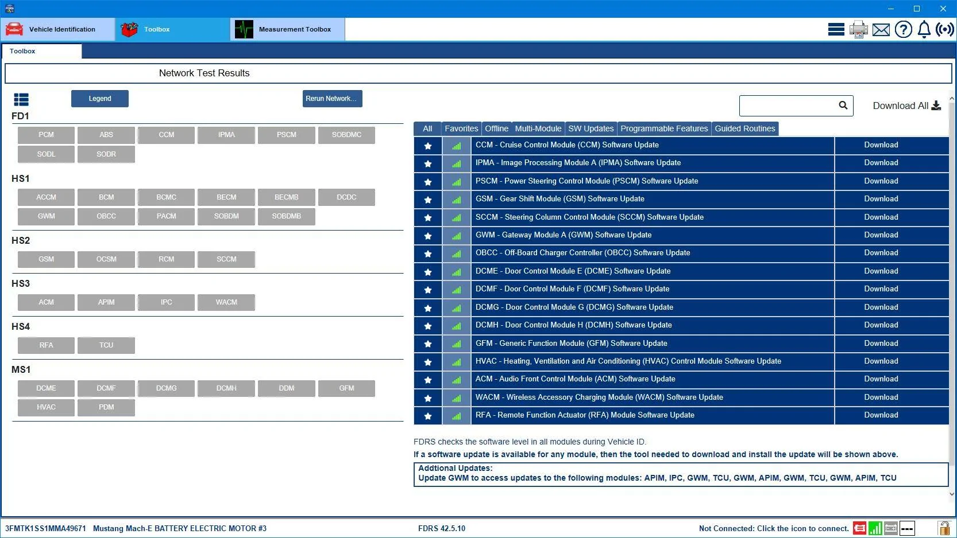957x538 pixels.
Task: Click the padlock icon in status bar
Action: [943, 528]
